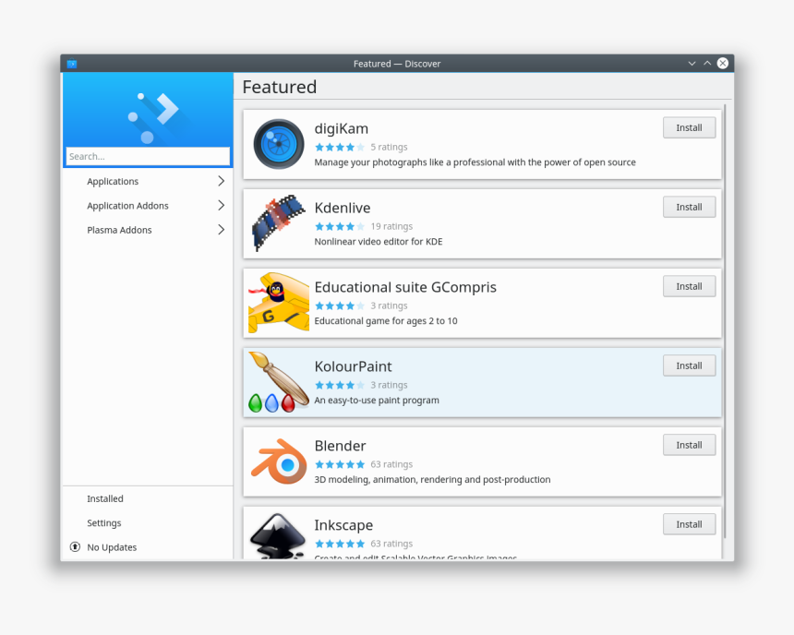Open the Plasma Addons category
This screenshot has height=635, width=794.
tap(148, 230)
